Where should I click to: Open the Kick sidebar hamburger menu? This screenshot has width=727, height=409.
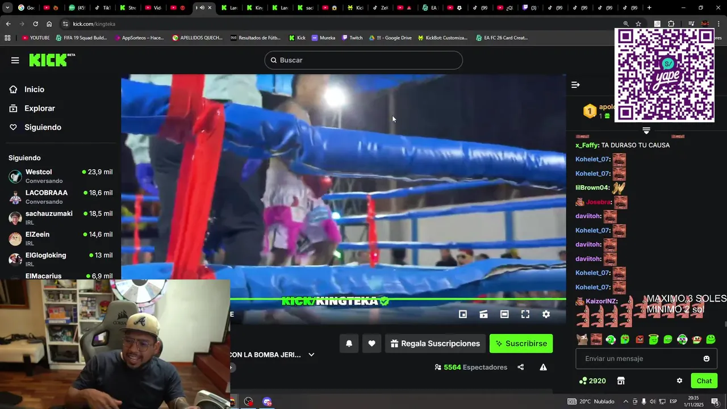[15, 60]
